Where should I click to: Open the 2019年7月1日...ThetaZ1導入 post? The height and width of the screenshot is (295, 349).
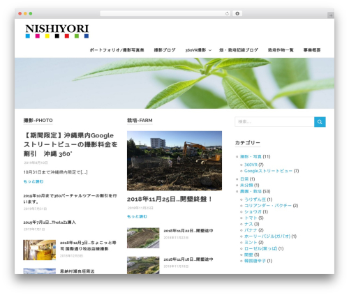point(50,222)
